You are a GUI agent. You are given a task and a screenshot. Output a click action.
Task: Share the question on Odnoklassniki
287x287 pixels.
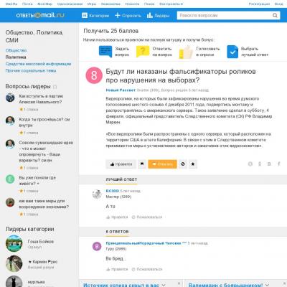tap(260, 164)
